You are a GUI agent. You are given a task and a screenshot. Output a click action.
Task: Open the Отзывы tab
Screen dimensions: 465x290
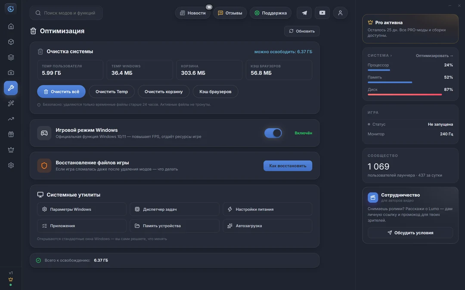(x=230, y=13)
